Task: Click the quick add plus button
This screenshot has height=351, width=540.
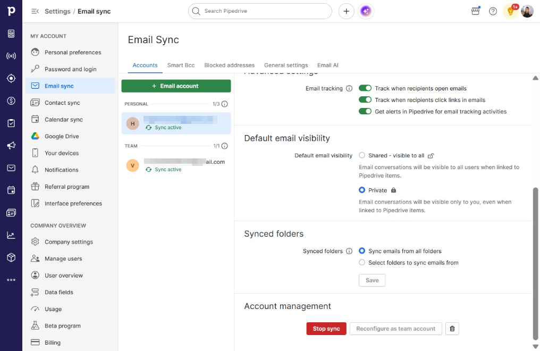Action: [x=346, y=11]
